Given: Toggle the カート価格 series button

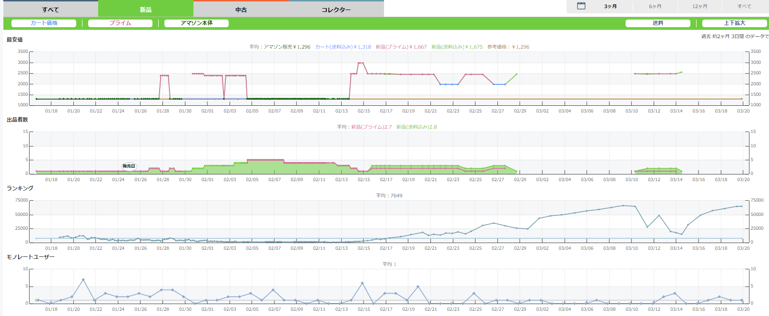Looking at the screenshot, I should [44, 23].
